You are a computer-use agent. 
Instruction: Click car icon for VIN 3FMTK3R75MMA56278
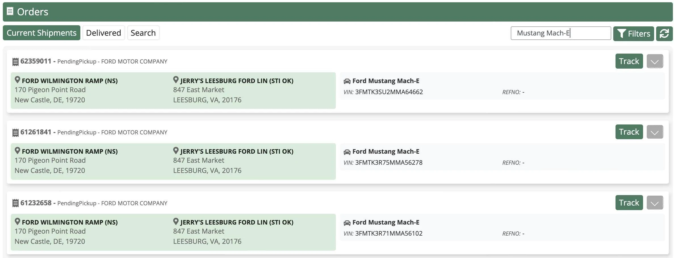point(347,152)
